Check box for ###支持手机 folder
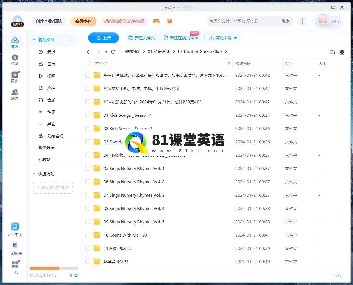Screen dimensions: 353x285 click(88, 88)
